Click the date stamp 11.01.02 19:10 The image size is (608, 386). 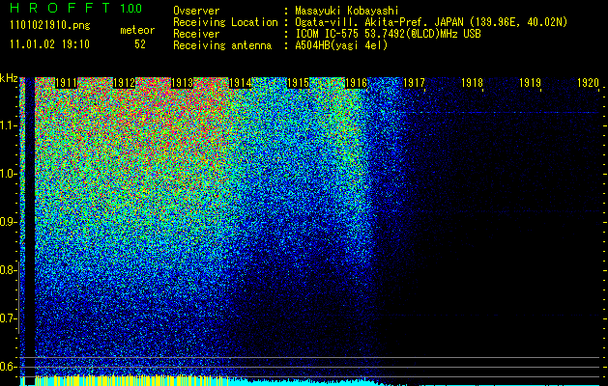[x=49, y=44]
